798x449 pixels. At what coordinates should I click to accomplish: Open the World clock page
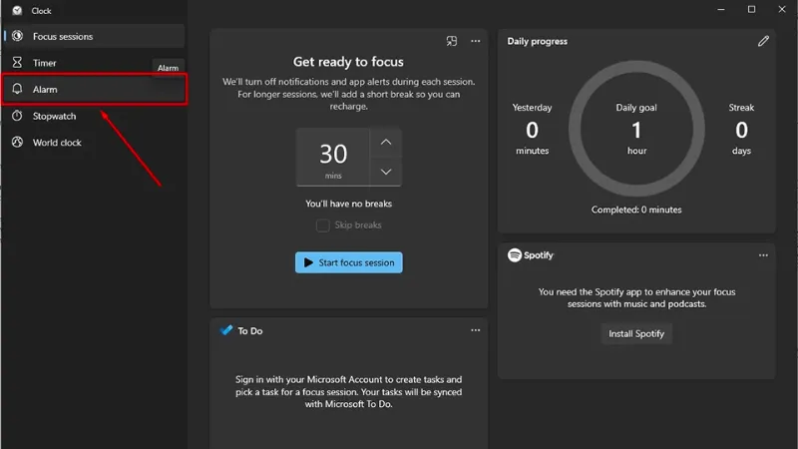[x=57, y=143]
